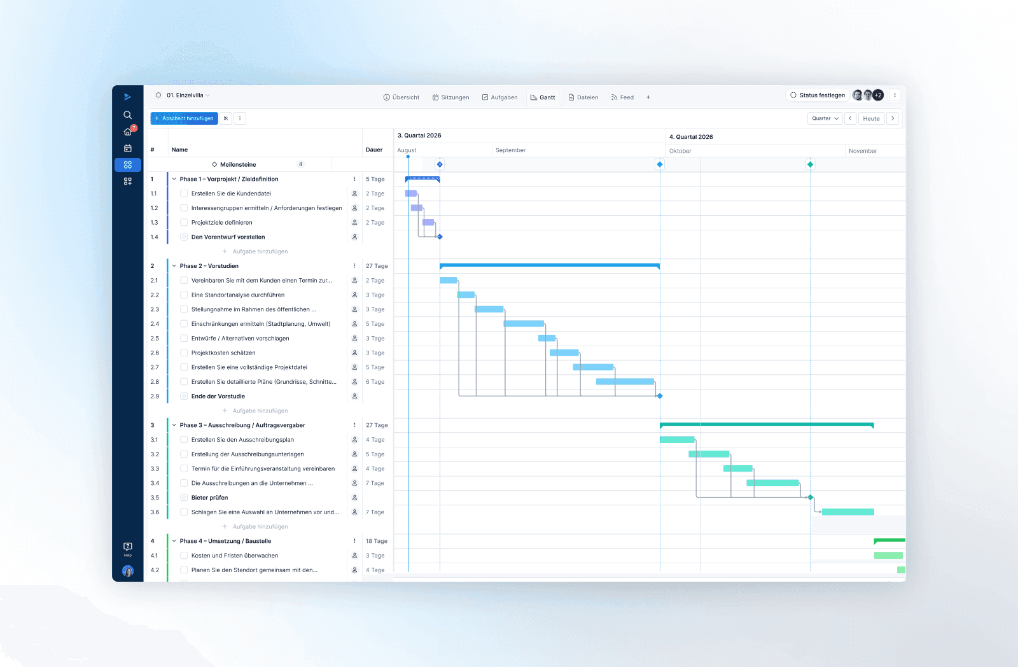Click Aufgabe hinzufügen under Phase 1

coord(255,251)
